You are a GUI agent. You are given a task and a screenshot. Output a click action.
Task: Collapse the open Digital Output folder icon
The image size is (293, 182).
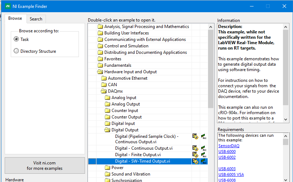point(107,130)
